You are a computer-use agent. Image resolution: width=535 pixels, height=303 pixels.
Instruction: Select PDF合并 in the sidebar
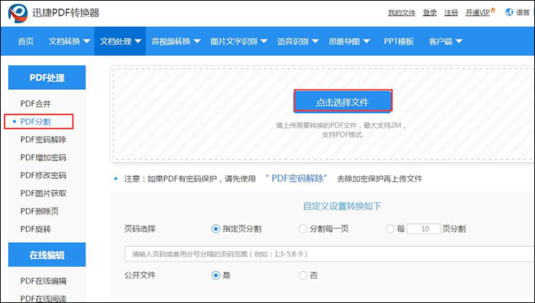click(36, 104)
